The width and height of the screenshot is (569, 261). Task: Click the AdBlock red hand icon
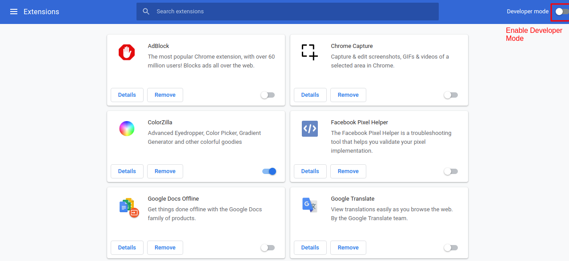[127, 52]
